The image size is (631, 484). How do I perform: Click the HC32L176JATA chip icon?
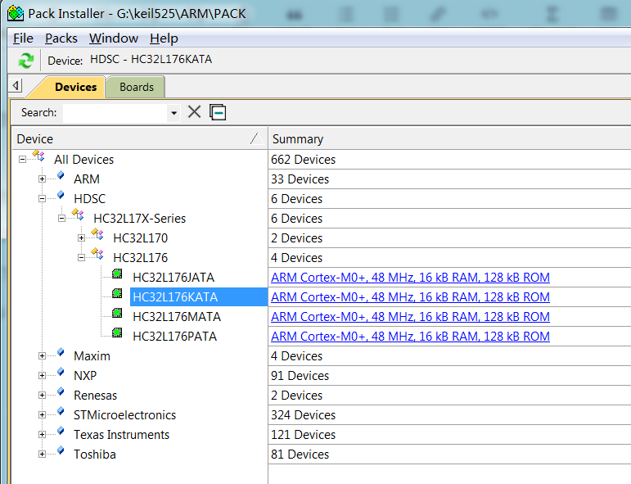tap(117, 274)
